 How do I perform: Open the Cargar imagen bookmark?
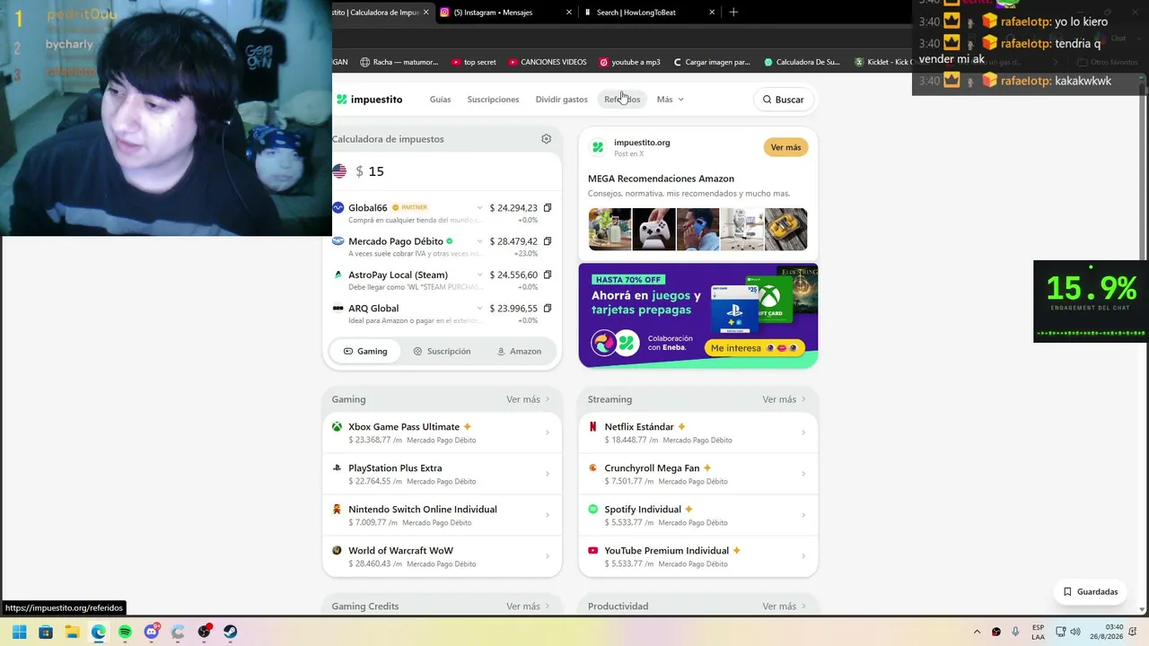pyautogui.click(x=712, y=62)
